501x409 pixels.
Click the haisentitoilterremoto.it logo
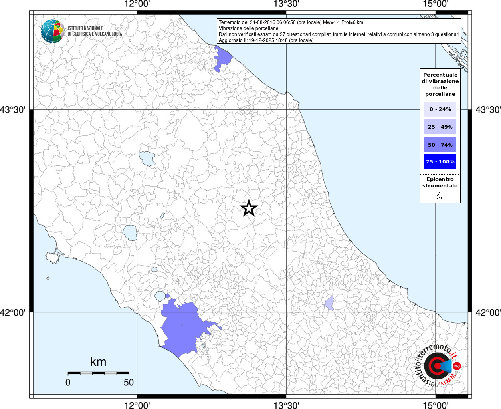click(x=438, y=365)
